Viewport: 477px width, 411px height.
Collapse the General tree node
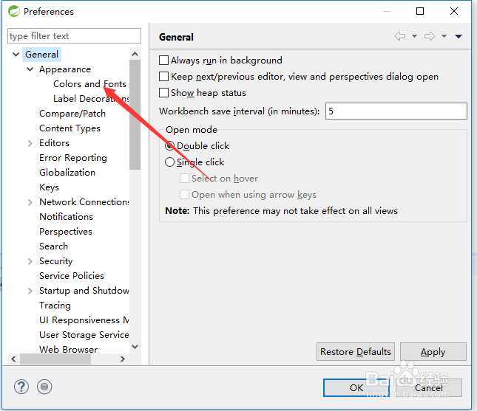16,55
